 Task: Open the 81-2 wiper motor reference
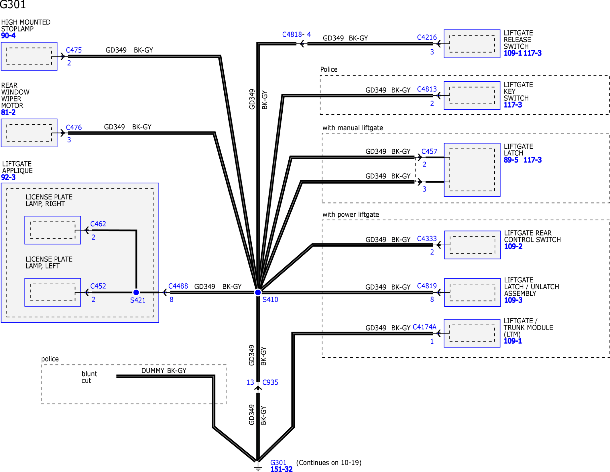[8, 112]
